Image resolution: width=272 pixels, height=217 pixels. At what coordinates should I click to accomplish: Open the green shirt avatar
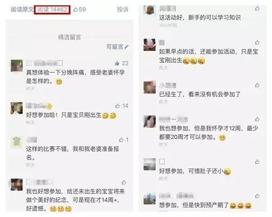(17, 142)
